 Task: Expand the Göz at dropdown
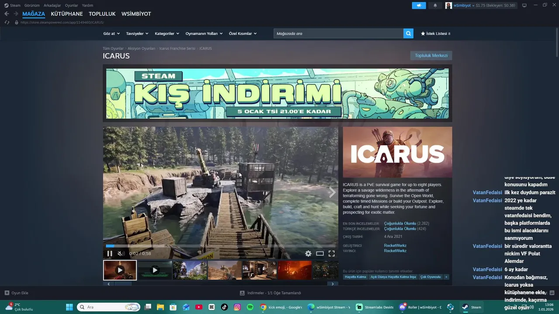coord(111,34)
